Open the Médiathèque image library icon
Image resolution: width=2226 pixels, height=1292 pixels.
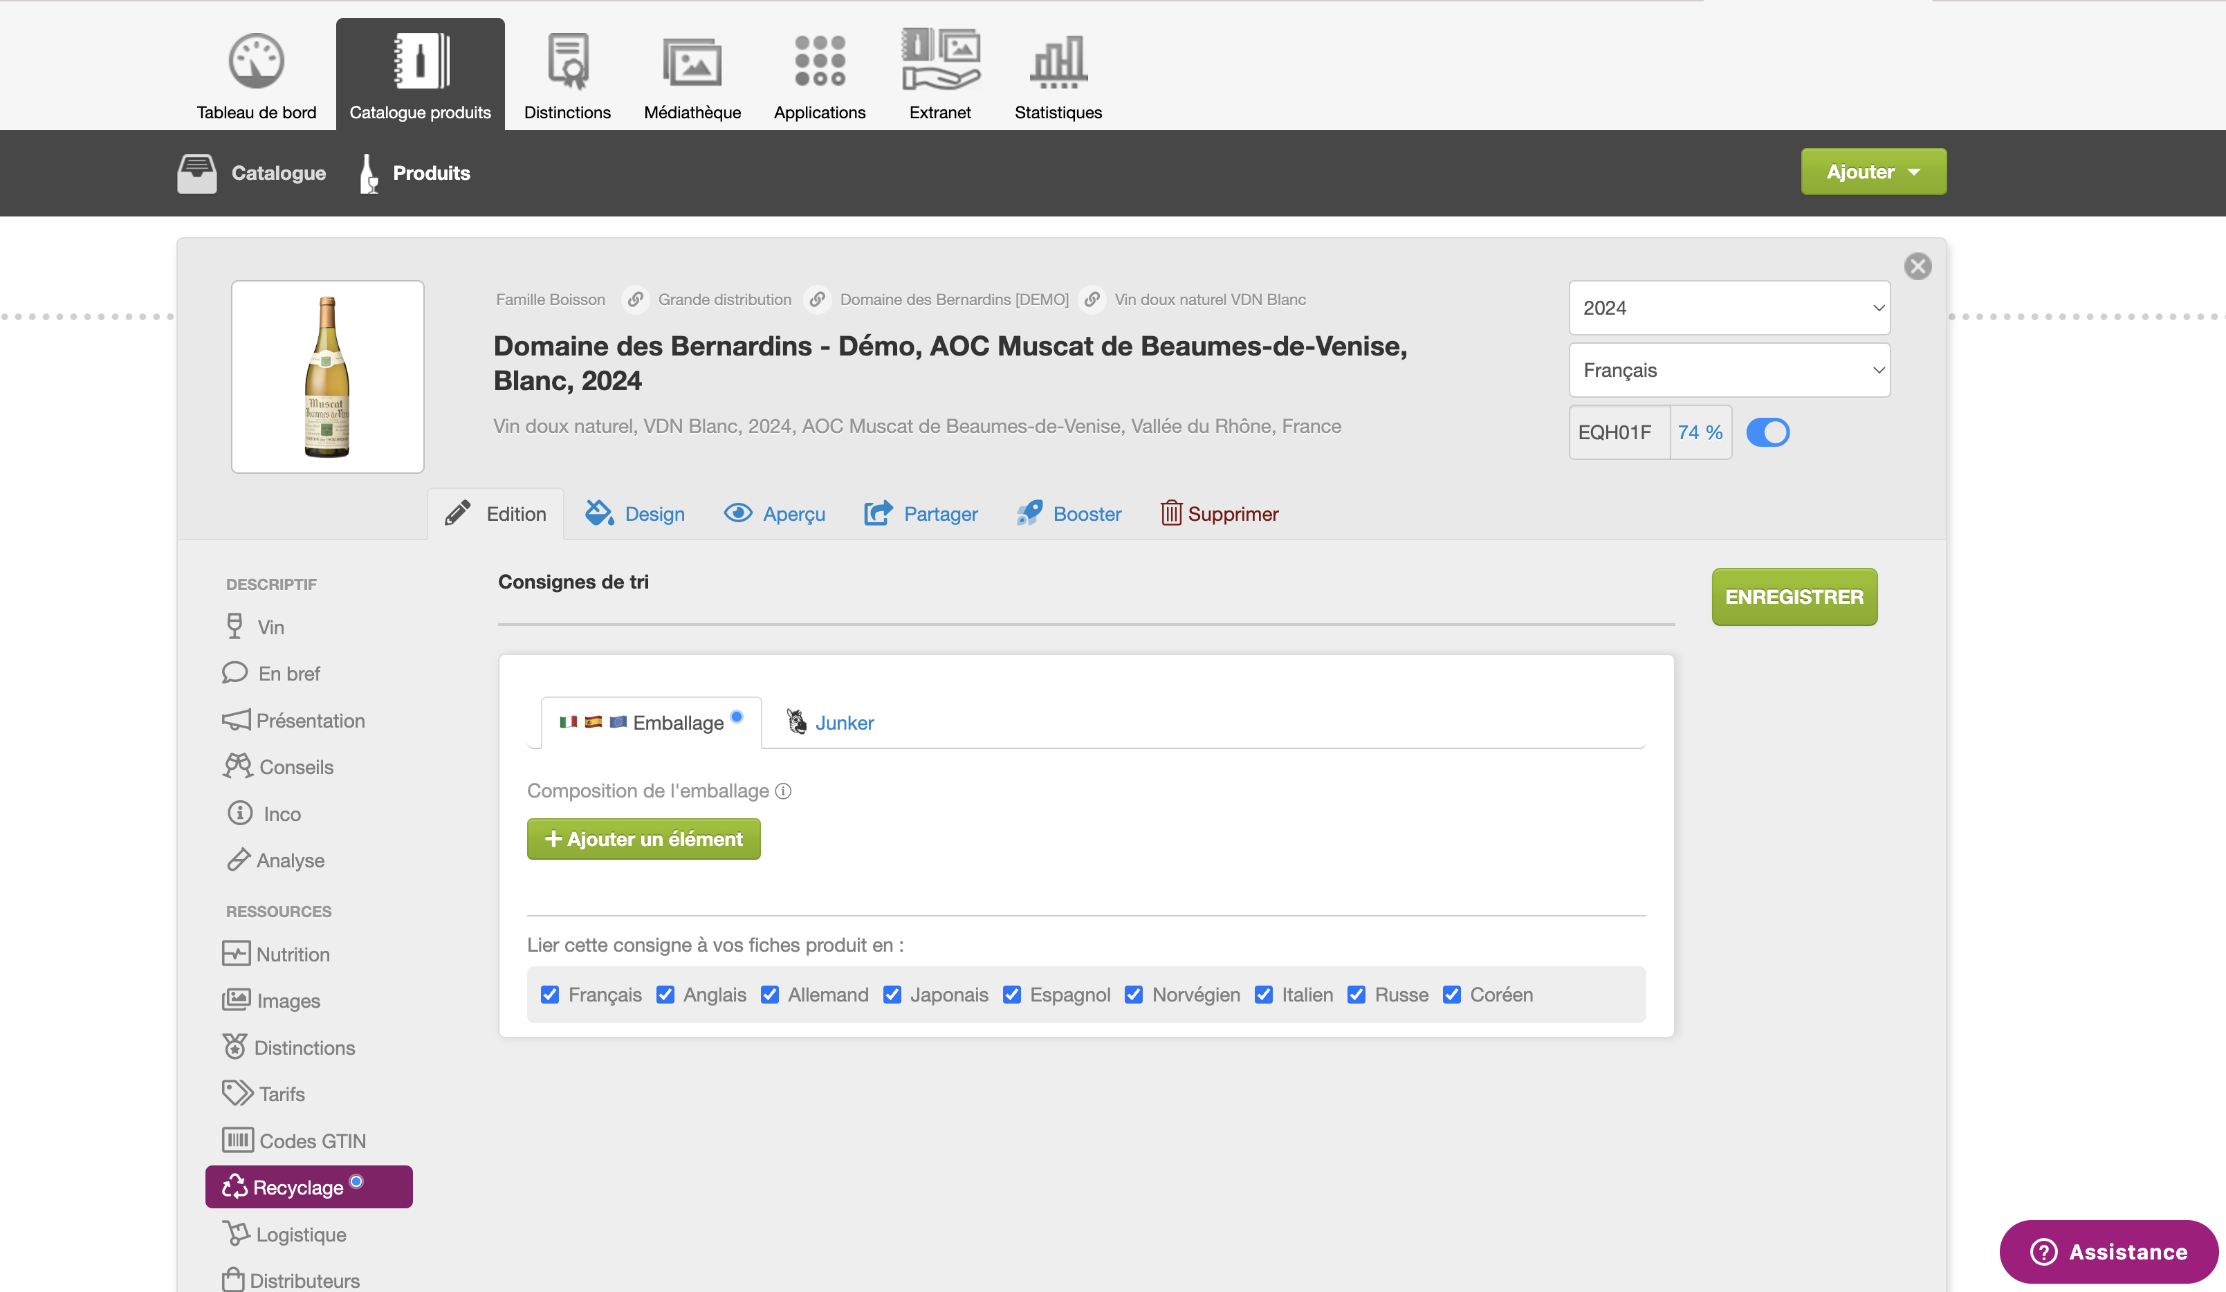pos(692,62)
